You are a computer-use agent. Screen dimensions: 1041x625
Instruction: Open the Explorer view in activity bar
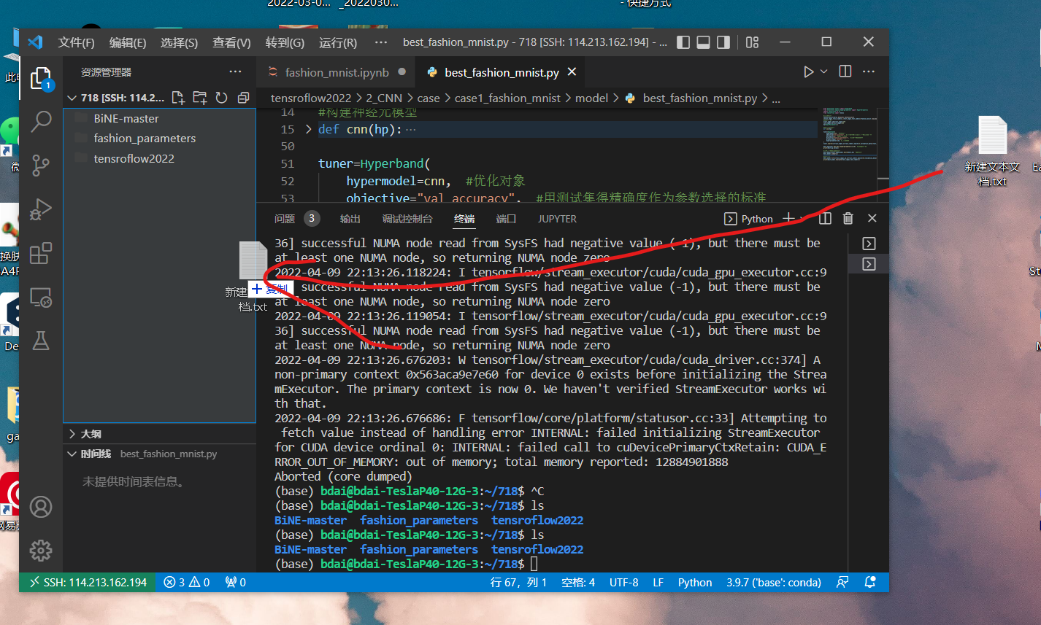tap(41, 78)
